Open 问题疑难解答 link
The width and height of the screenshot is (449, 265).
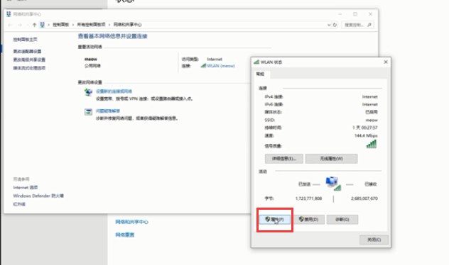(108, 111)
